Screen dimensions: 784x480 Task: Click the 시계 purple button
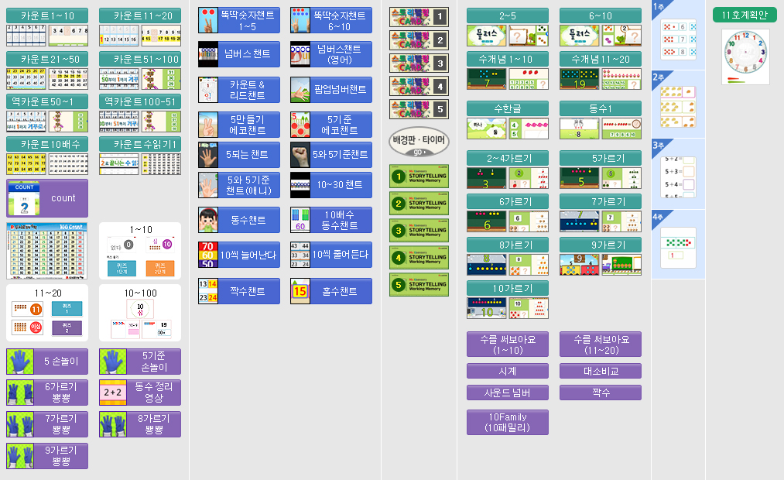(507, 371)
